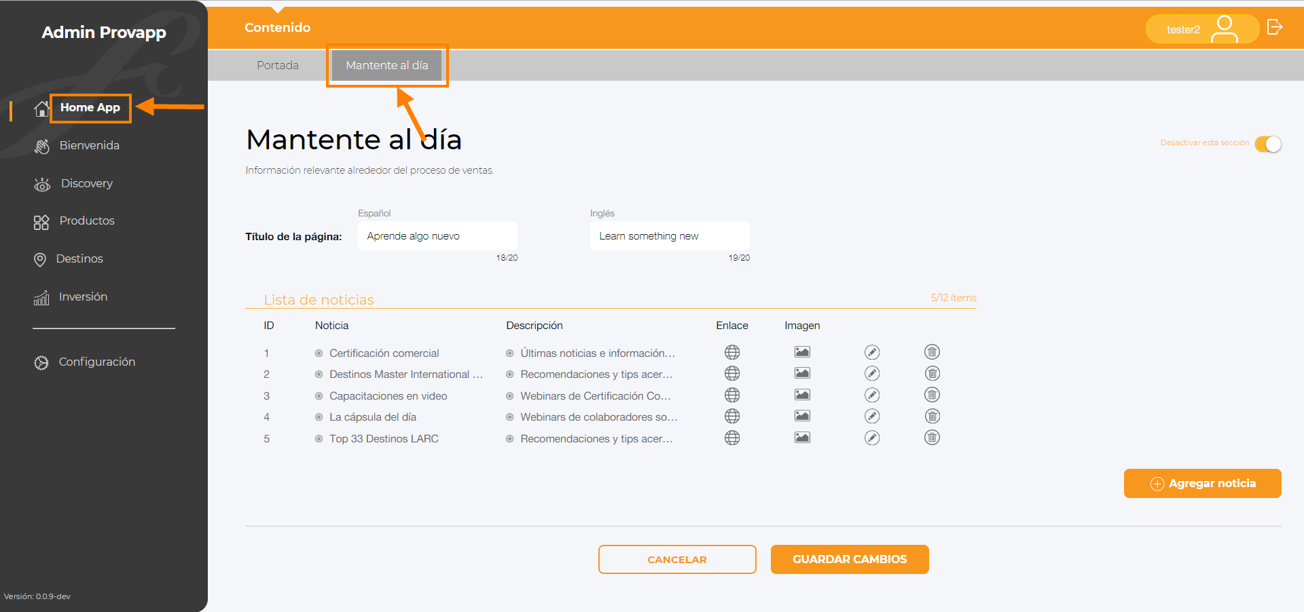Click the Noticia column header
This screenshot has width=1304, height=612.
331,326
